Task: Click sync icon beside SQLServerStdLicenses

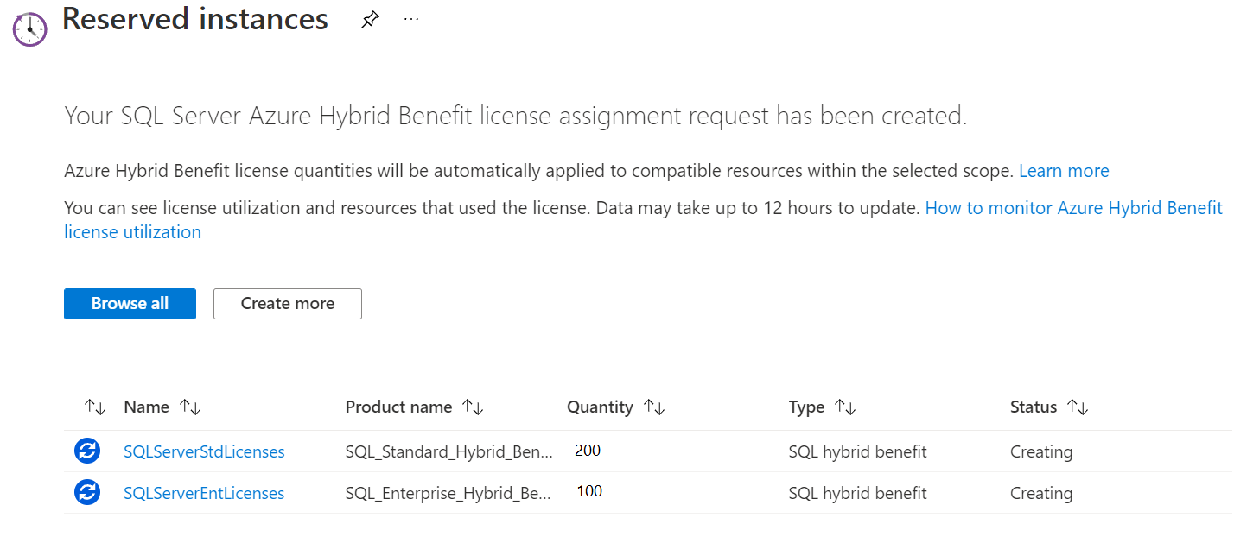Action: [x=87, y=451]
